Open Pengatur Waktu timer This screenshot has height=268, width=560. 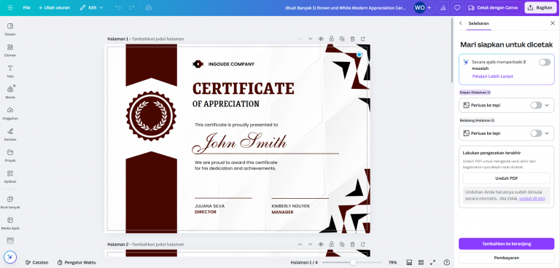pos(77,262)
